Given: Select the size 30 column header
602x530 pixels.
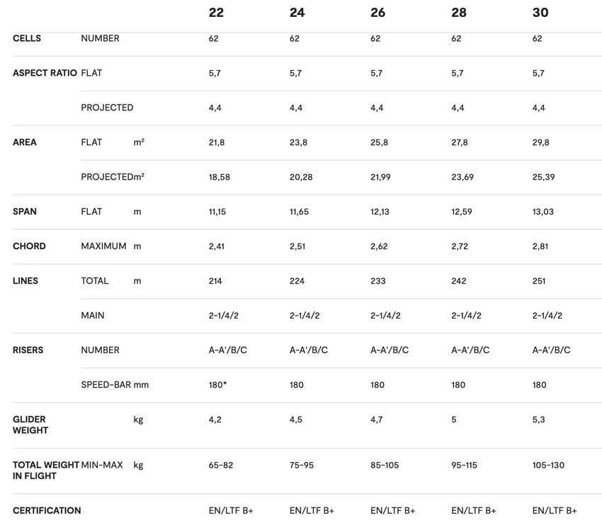Looking at the screenshot, I should click(x=540, y=13).
